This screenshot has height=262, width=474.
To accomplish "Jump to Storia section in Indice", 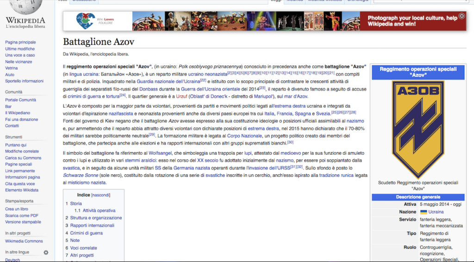I will (76, 203).
